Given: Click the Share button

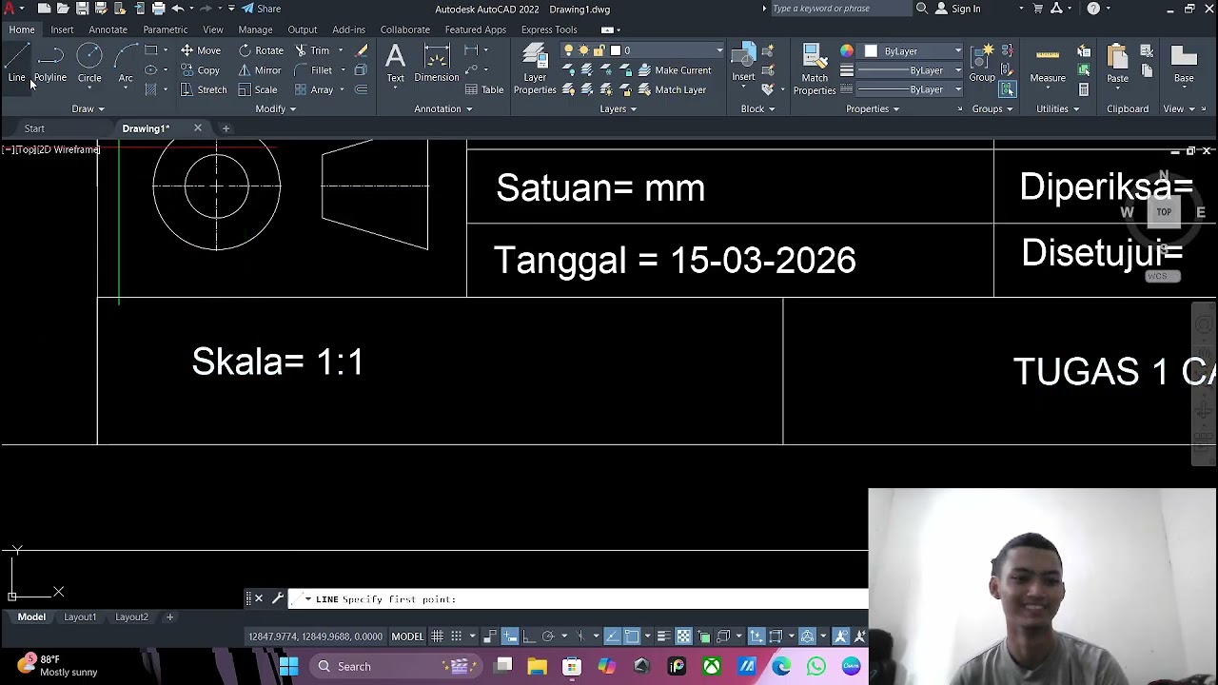Looking at the screenshot, I should coord(261,9).
